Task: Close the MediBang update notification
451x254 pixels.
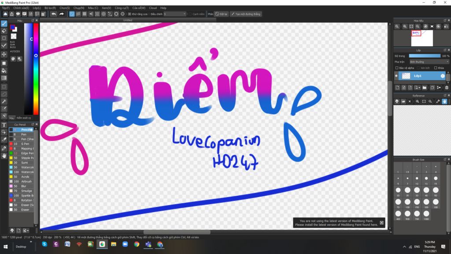Action: [382, 223]
